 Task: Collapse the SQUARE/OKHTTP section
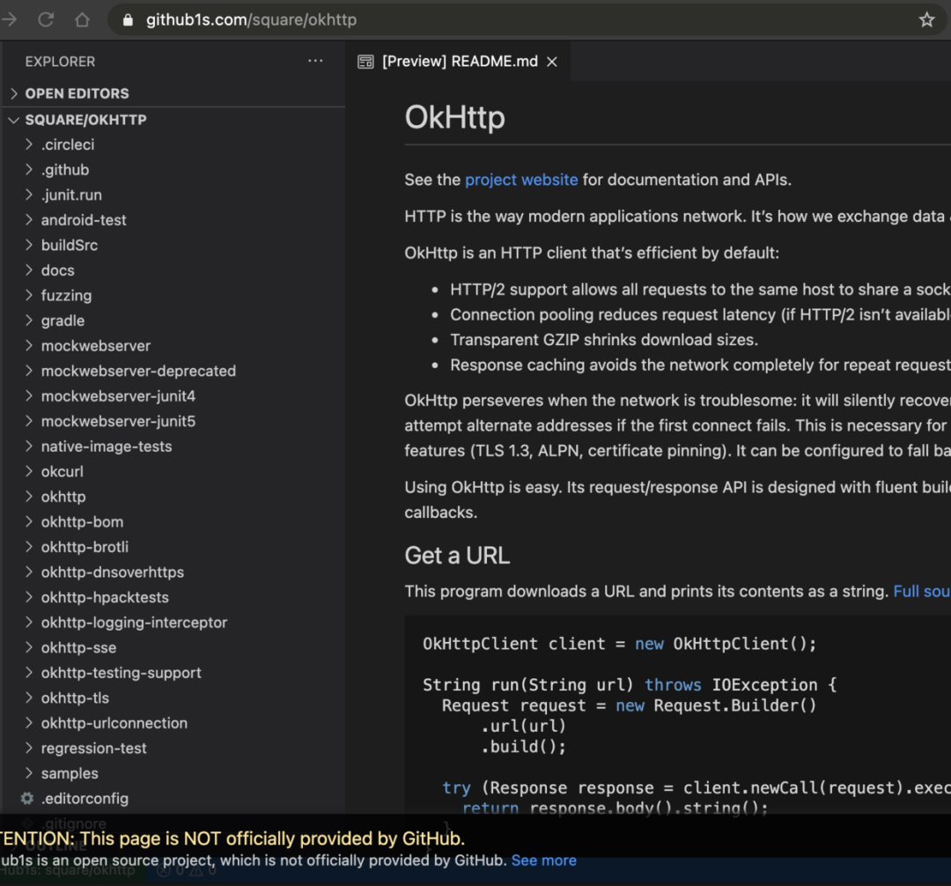pos(173,120)
